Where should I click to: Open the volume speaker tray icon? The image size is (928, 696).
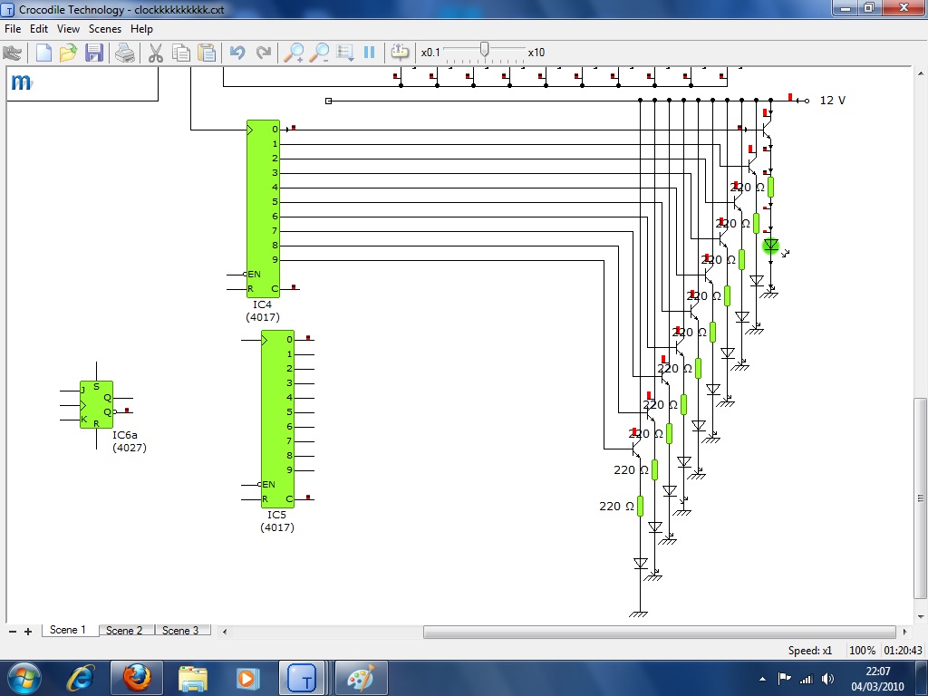(x=828, y=679)
